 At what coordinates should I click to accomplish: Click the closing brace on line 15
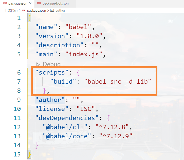29,154
